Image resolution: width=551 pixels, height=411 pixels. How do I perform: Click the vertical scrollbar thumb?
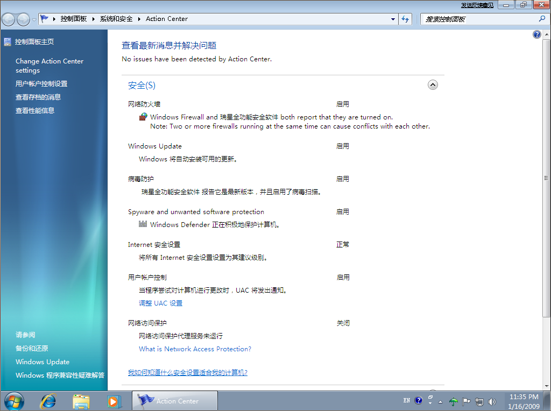point(547,178)
